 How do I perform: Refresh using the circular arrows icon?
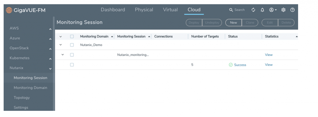pos(253,10)
